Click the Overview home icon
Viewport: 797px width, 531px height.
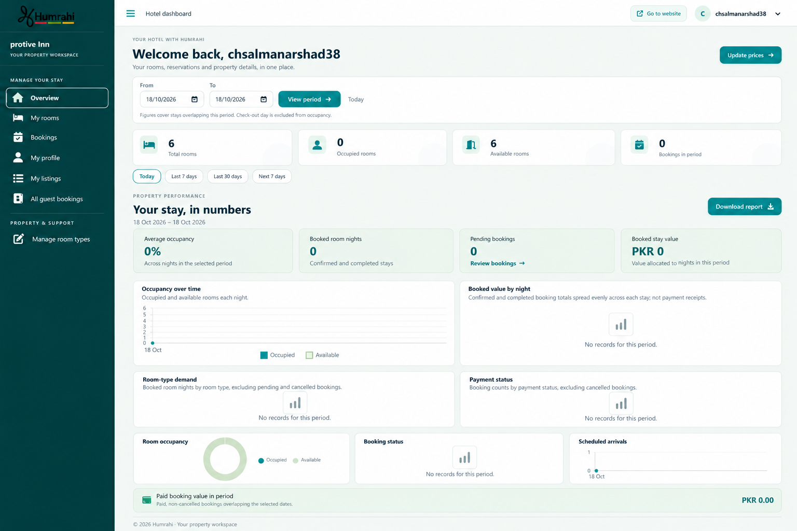[18, 98]
